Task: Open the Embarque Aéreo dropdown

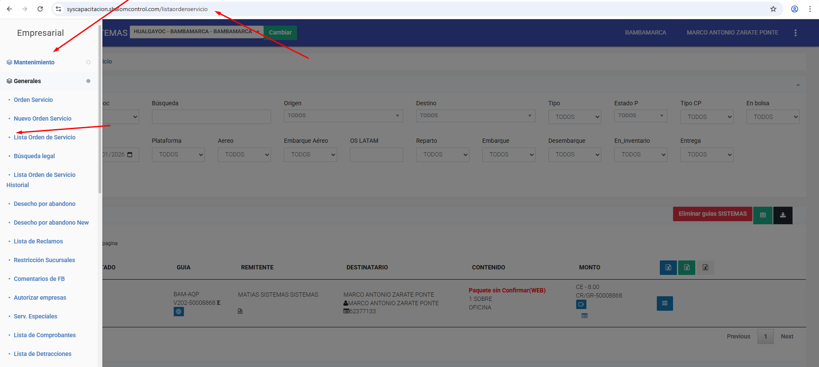Action: click(310, 154)
